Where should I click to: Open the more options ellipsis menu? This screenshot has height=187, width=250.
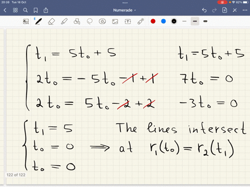coord(245,10)
